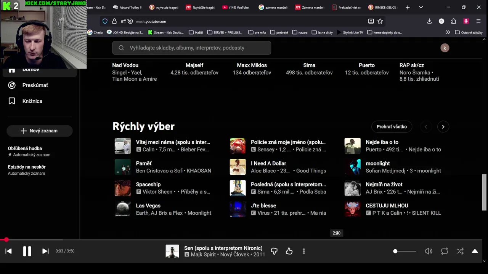The image size is (488, 274).
Task: Play Vítej mezi náma thumbnail
Action: (x=123, y=146)
